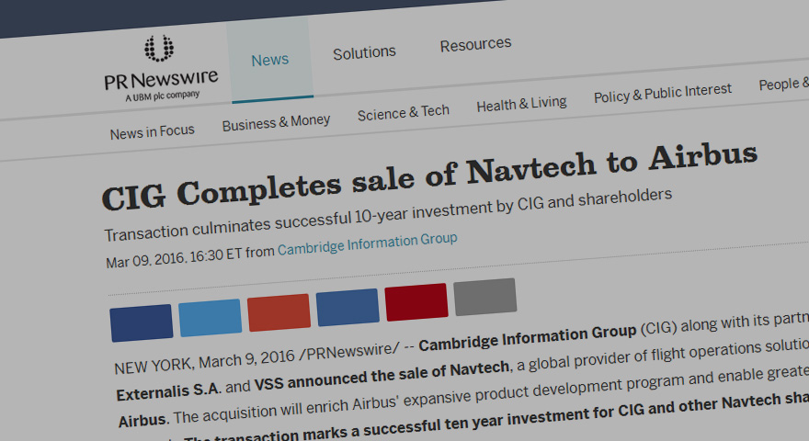
Task: Click the orange-red share button
Action: (x=279, y=312)
